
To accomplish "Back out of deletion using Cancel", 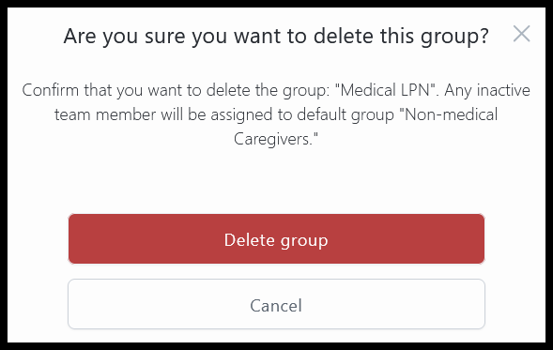I will click(276, 304).
